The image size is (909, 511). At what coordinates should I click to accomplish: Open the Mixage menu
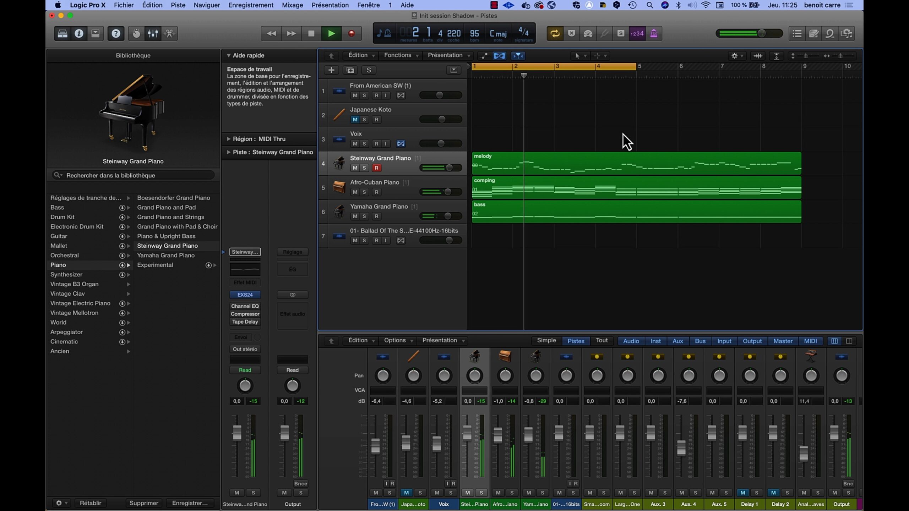(292, 5)
